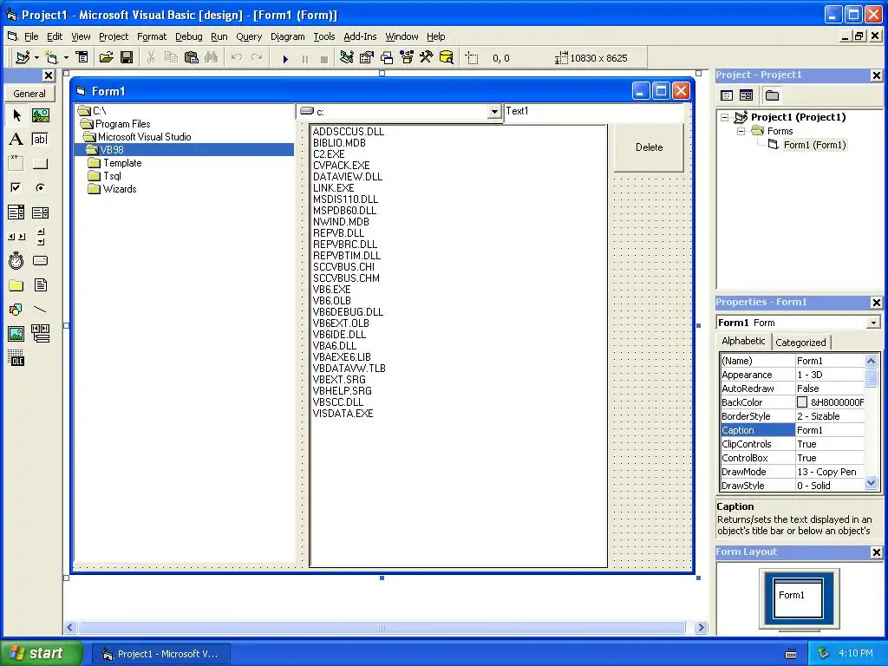Screen dimensions: 888x666
Task: Select the DriveListBox control tool
Action: [40, 260]
